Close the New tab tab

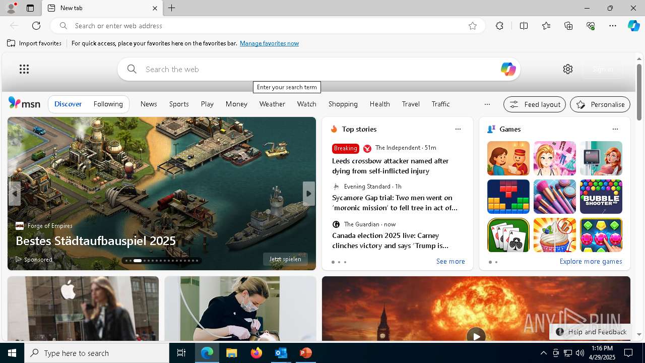pyautogui.click(x=155, y=8)
